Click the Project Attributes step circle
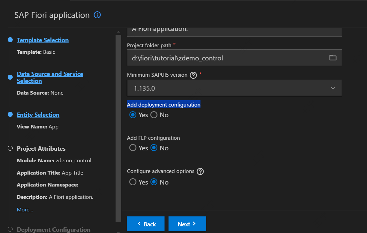 pyautogui.click(x=10, y=149)
